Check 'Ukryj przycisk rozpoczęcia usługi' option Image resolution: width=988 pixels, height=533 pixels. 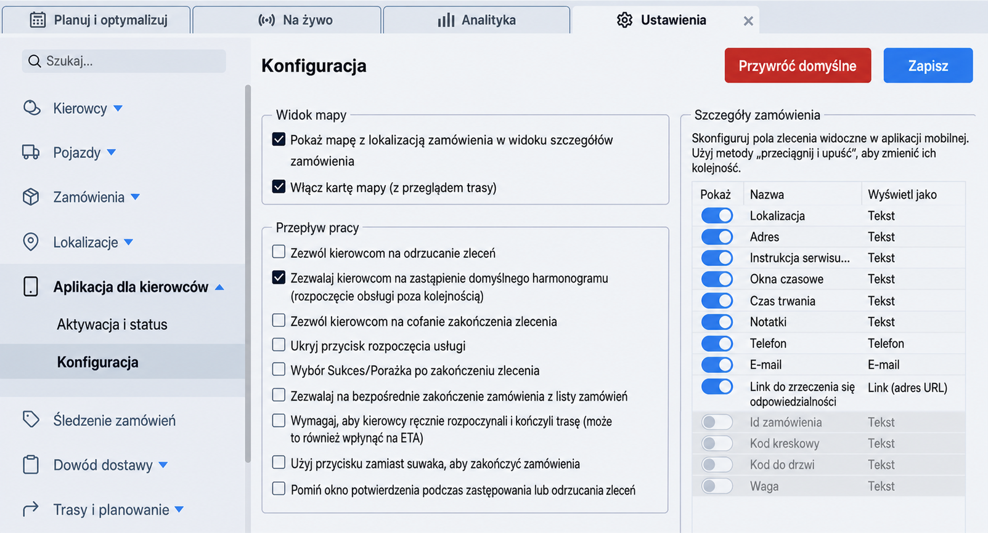tap(279, 345)
